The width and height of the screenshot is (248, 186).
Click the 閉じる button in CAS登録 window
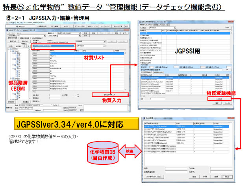(x=227, y=177)
